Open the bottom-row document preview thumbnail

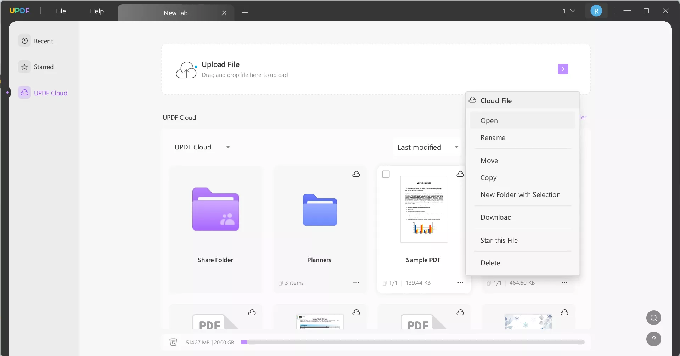click(x=320, y=322)
